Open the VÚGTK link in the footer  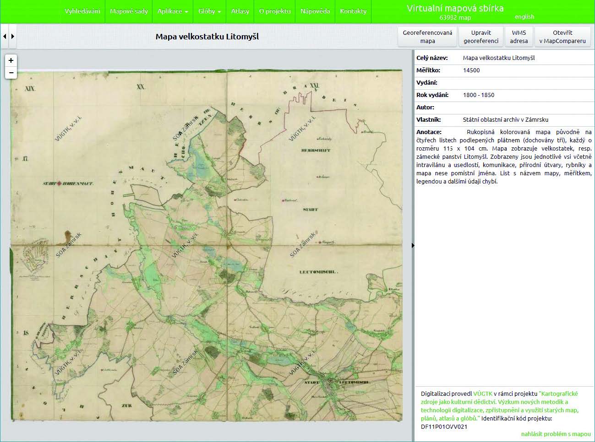point(483,393)
